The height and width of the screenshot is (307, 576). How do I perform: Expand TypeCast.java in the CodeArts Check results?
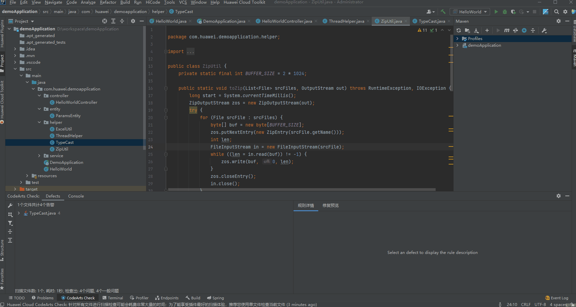coord(19,213)
